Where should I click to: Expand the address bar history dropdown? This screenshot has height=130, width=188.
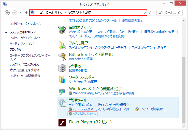144,13
